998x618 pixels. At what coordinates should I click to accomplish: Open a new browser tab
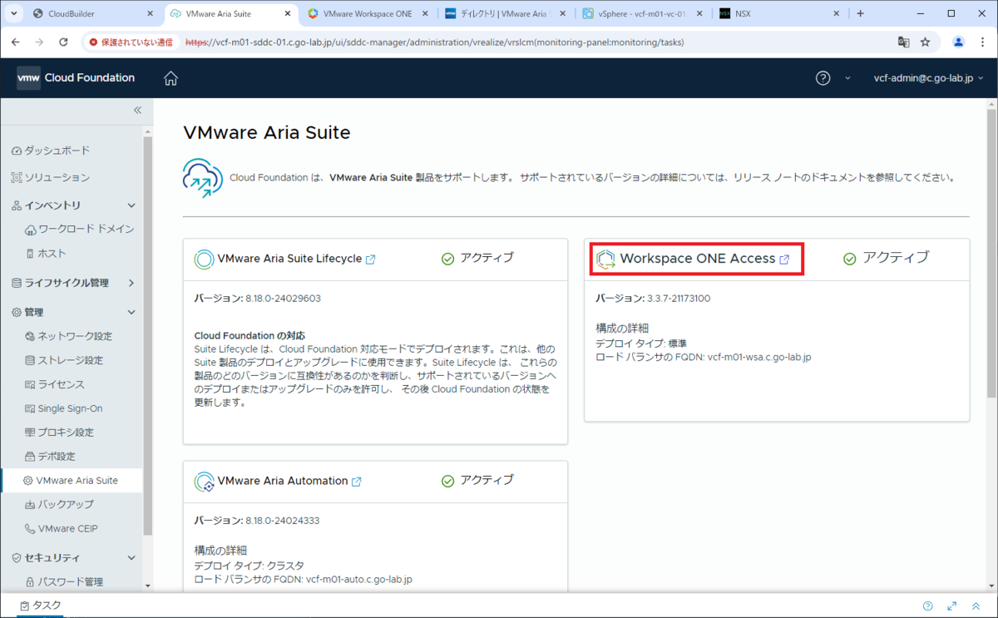(x=860, y=13)
